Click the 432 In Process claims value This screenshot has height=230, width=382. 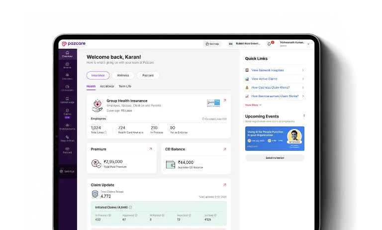click(97, 220)
